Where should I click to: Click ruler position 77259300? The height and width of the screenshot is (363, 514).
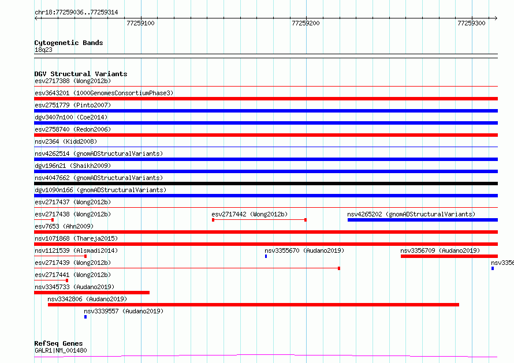click(471, 23)
